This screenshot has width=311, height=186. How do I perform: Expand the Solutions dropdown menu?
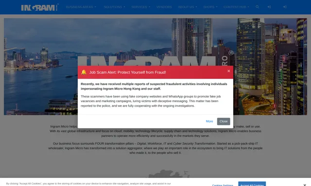pos(115,7)
